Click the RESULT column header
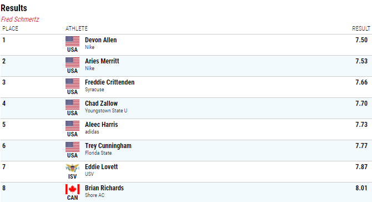 click(361, 28)
